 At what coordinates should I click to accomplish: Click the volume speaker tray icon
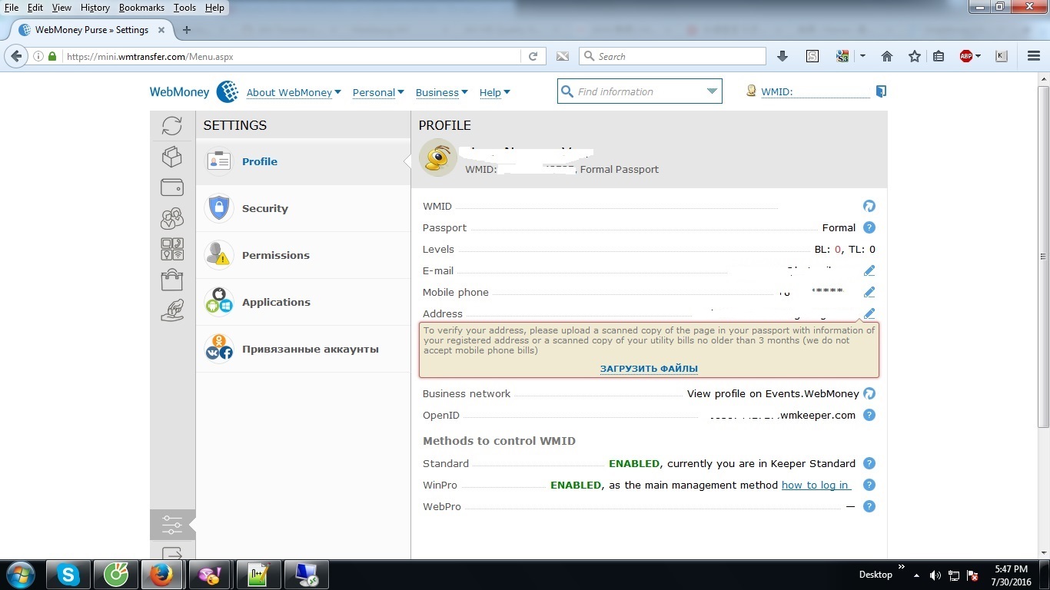click(x=935, y=575)
